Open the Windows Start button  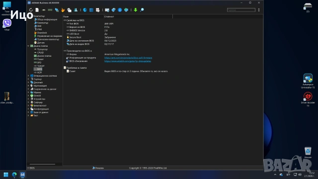click(x=6, y=175)
